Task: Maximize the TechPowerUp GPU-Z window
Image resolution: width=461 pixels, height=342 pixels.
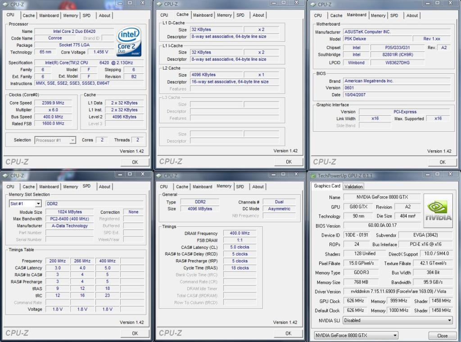Action: [x=438, y=174]
